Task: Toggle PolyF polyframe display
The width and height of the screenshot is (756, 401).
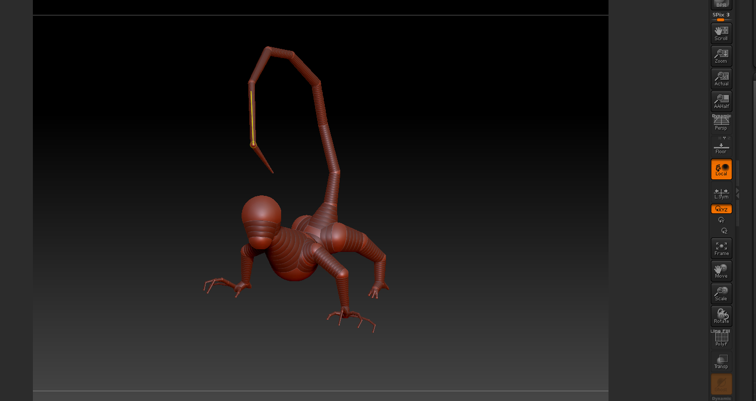Action: pyautogui.click(x=721, y=339)
